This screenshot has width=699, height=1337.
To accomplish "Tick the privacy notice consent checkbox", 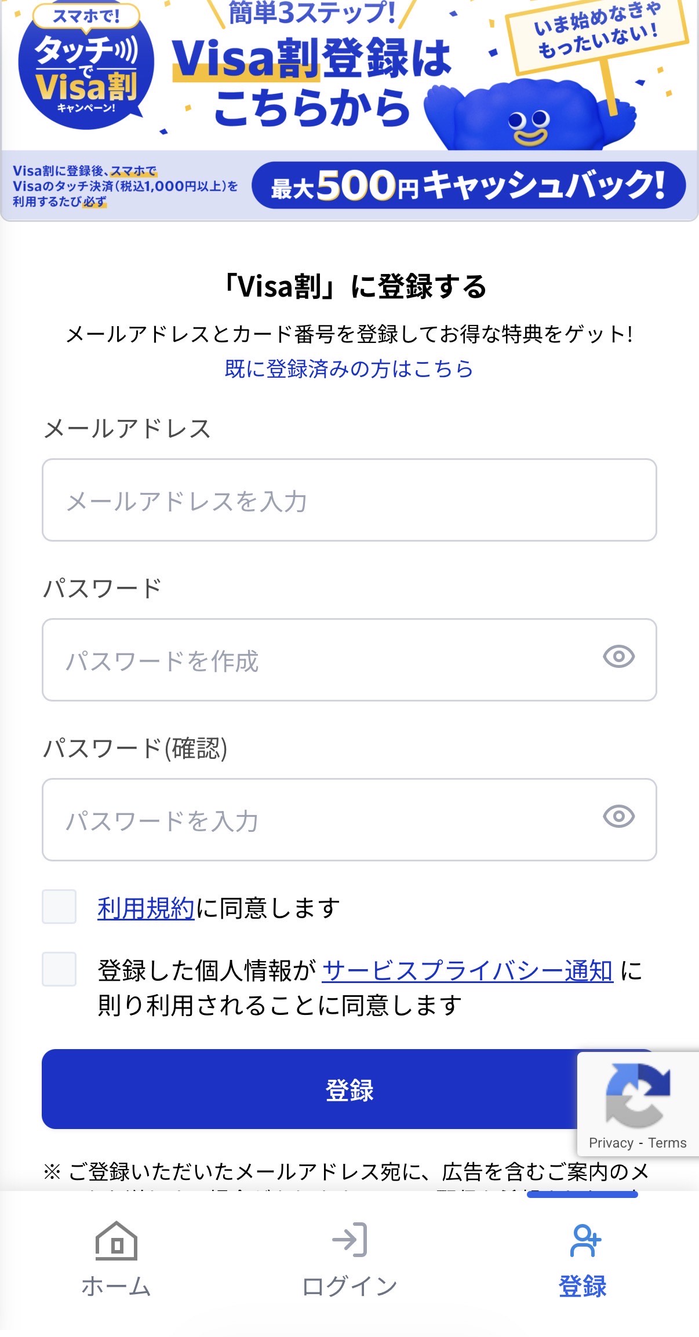I will pos(59,969).
